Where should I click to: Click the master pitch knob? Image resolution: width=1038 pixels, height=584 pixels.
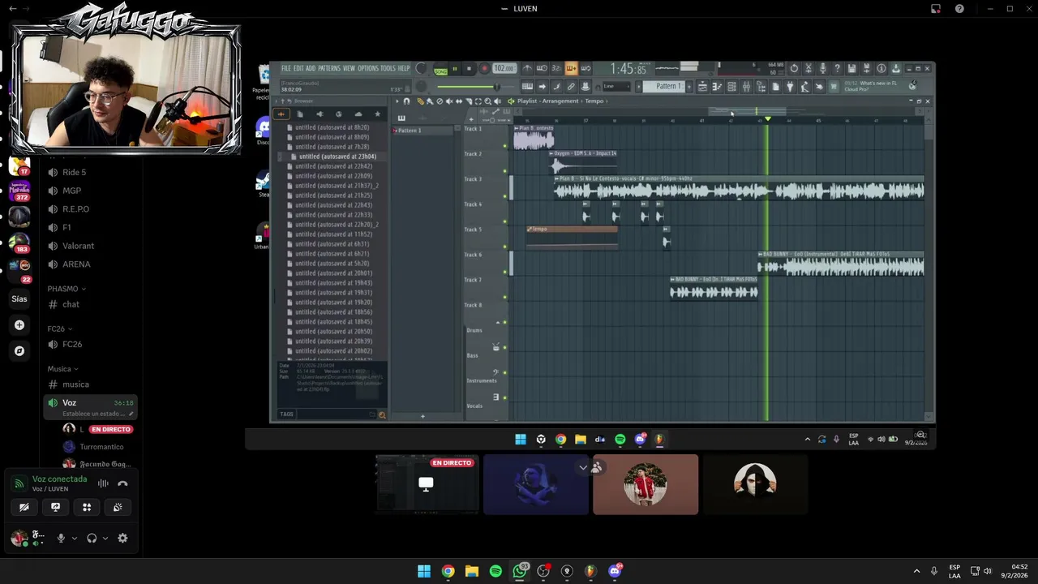[421, 87]
